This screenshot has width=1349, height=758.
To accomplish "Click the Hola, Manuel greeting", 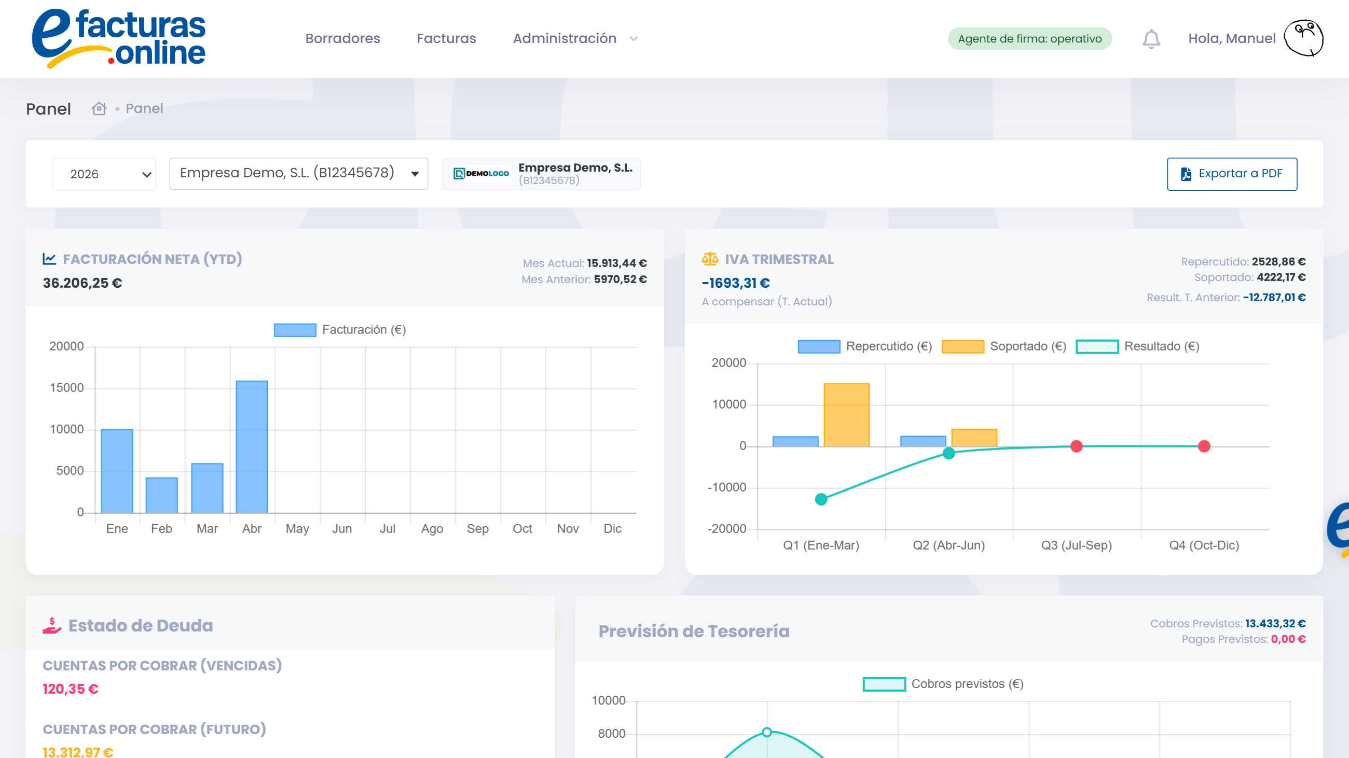I will [x=1232, y=39].
